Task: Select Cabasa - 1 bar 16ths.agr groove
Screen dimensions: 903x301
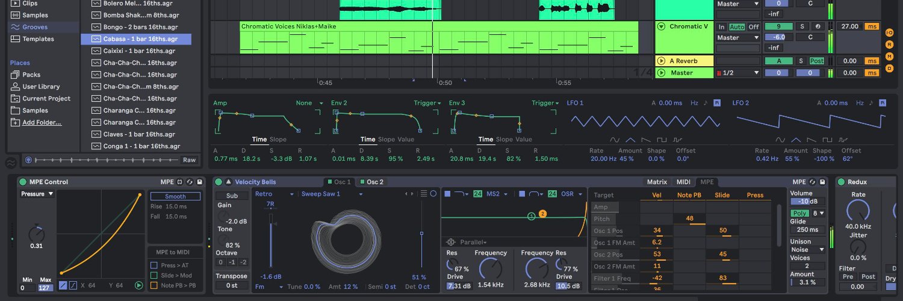Action: click(x=136, y=39)
